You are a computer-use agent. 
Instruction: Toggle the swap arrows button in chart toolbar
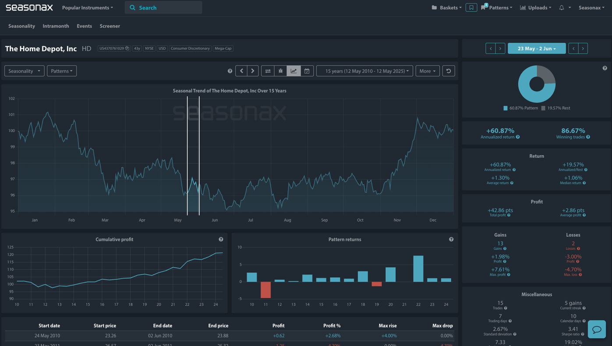pos(268,71)
